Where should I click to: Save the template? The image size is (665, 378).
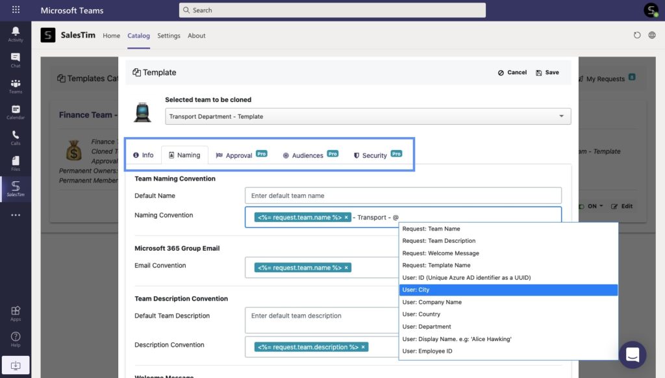(x=547, y=73)
